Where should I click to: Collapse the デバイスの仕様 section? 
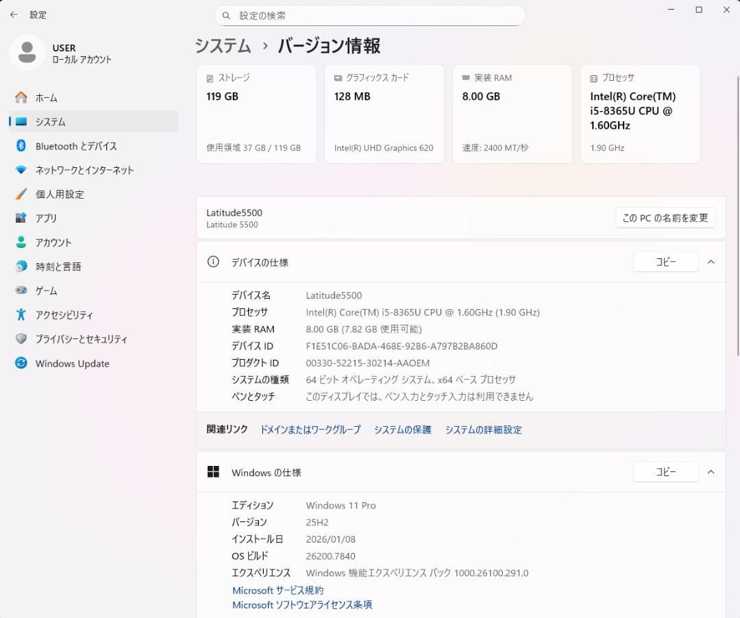pos(711,262)
